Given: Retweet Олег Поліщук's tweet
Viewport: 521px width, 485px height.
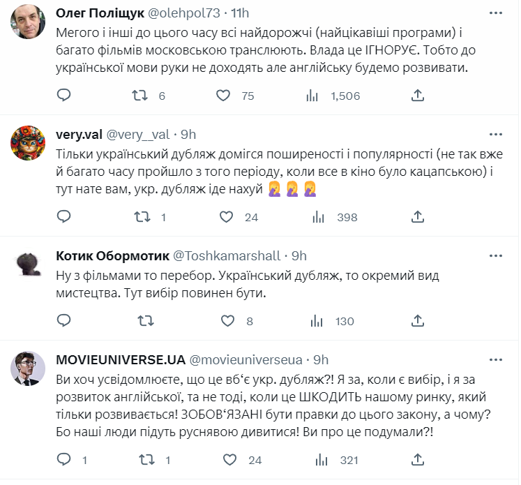Looking at the screenshot, I should tap(140, 95).
